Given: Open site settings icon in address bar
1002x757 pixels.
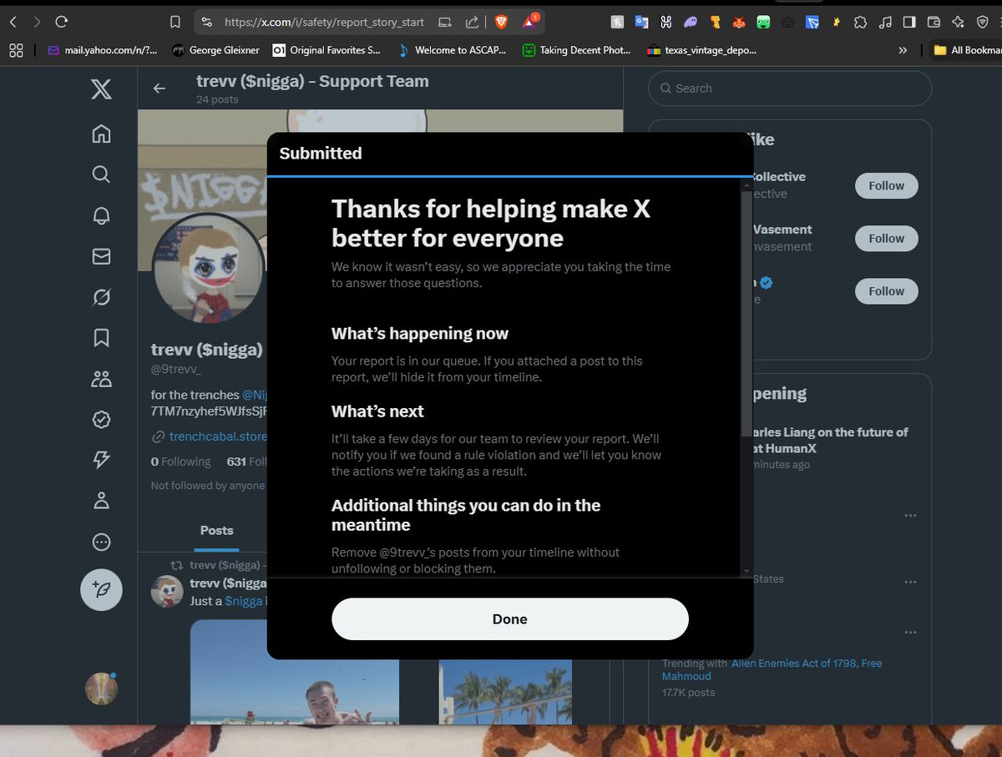Looking at the screenshot, I should tap(206, 22).
